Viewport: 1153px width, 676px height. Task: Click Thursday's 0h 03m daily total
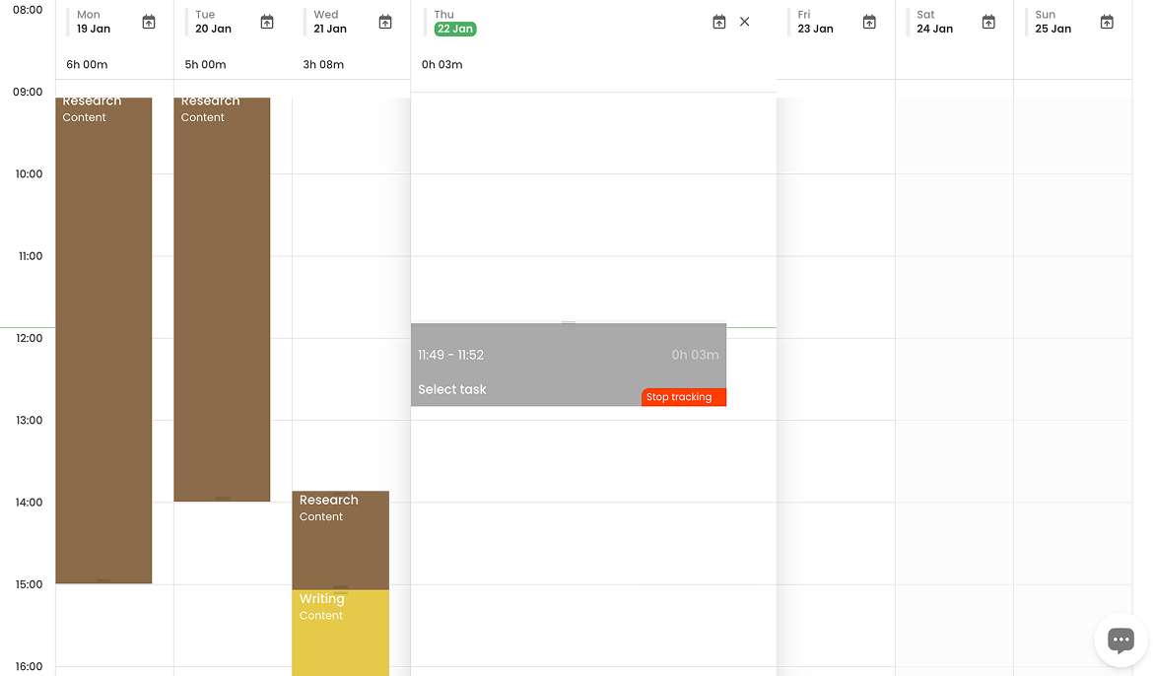click(443, 64)
